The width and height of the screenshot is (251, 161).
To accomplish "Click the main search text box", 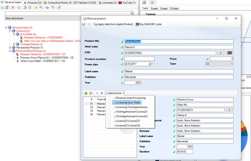I will [x=67, y=13].
